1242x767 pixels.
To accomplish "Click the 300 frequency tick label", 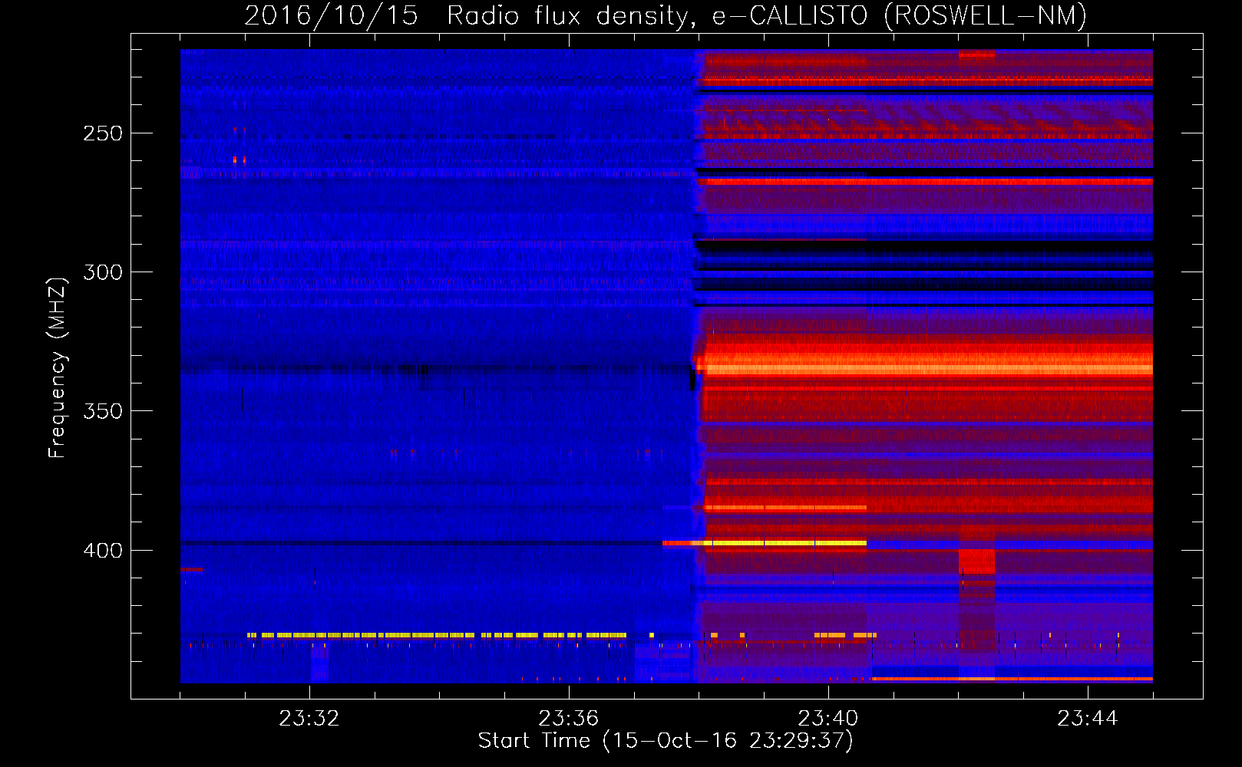I will 103,272.
